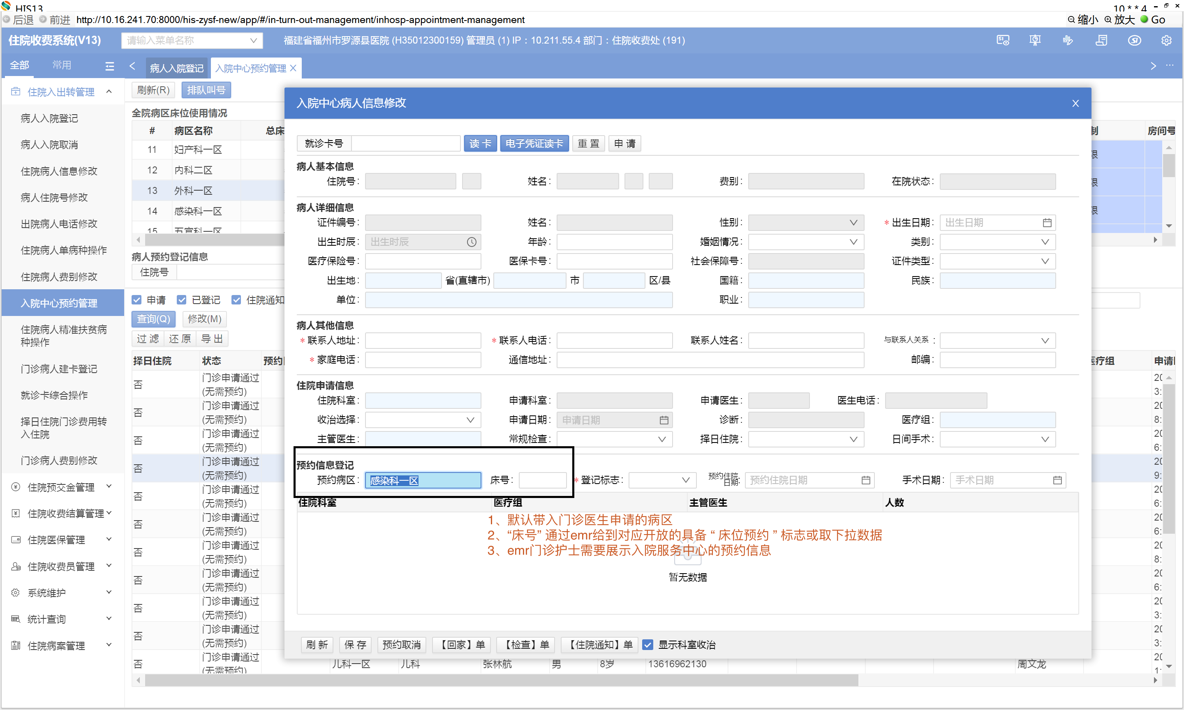Expand 住院预交金管理 sidebar section
This screenshot has height=710, width=1184.
pyautogui.click(x=61, y=487)
